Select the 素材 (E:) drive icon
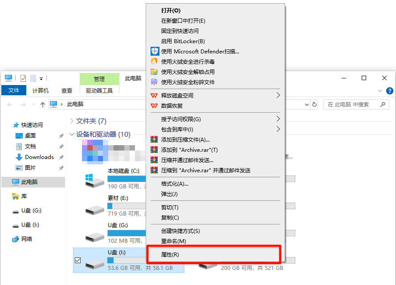Screen dimensions: 396x285 click(95, 210)
